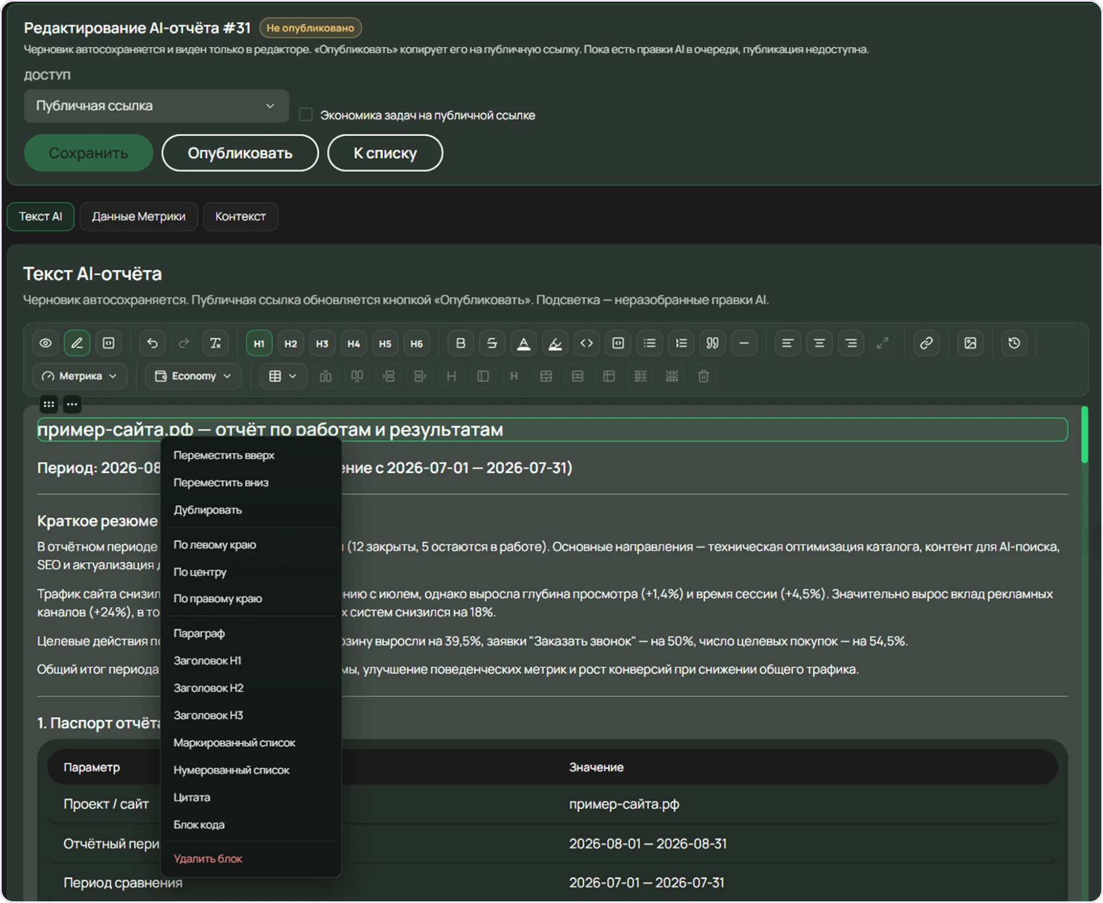Screen dimensions: 1103x903
Task: Insert blockquote with quote icon
Action: tap(712, 343)
